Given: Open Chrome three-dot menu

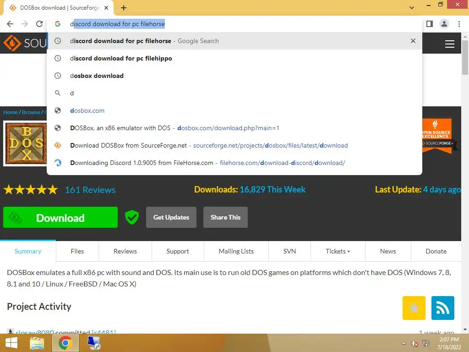Looking at the screenshot, I should point(459,24).
